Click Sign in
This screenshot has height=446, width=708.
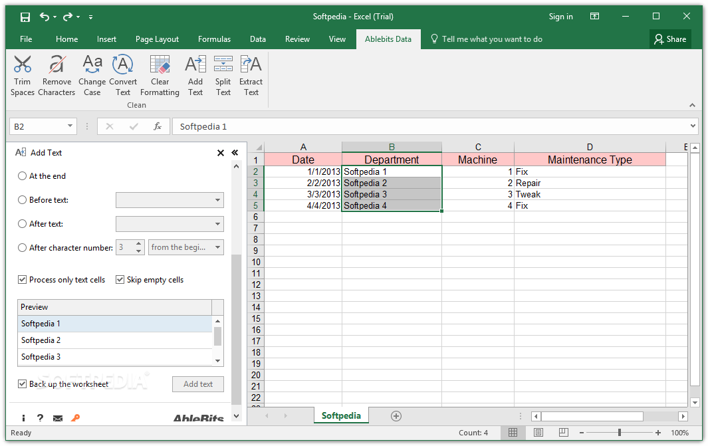(561, 17)
